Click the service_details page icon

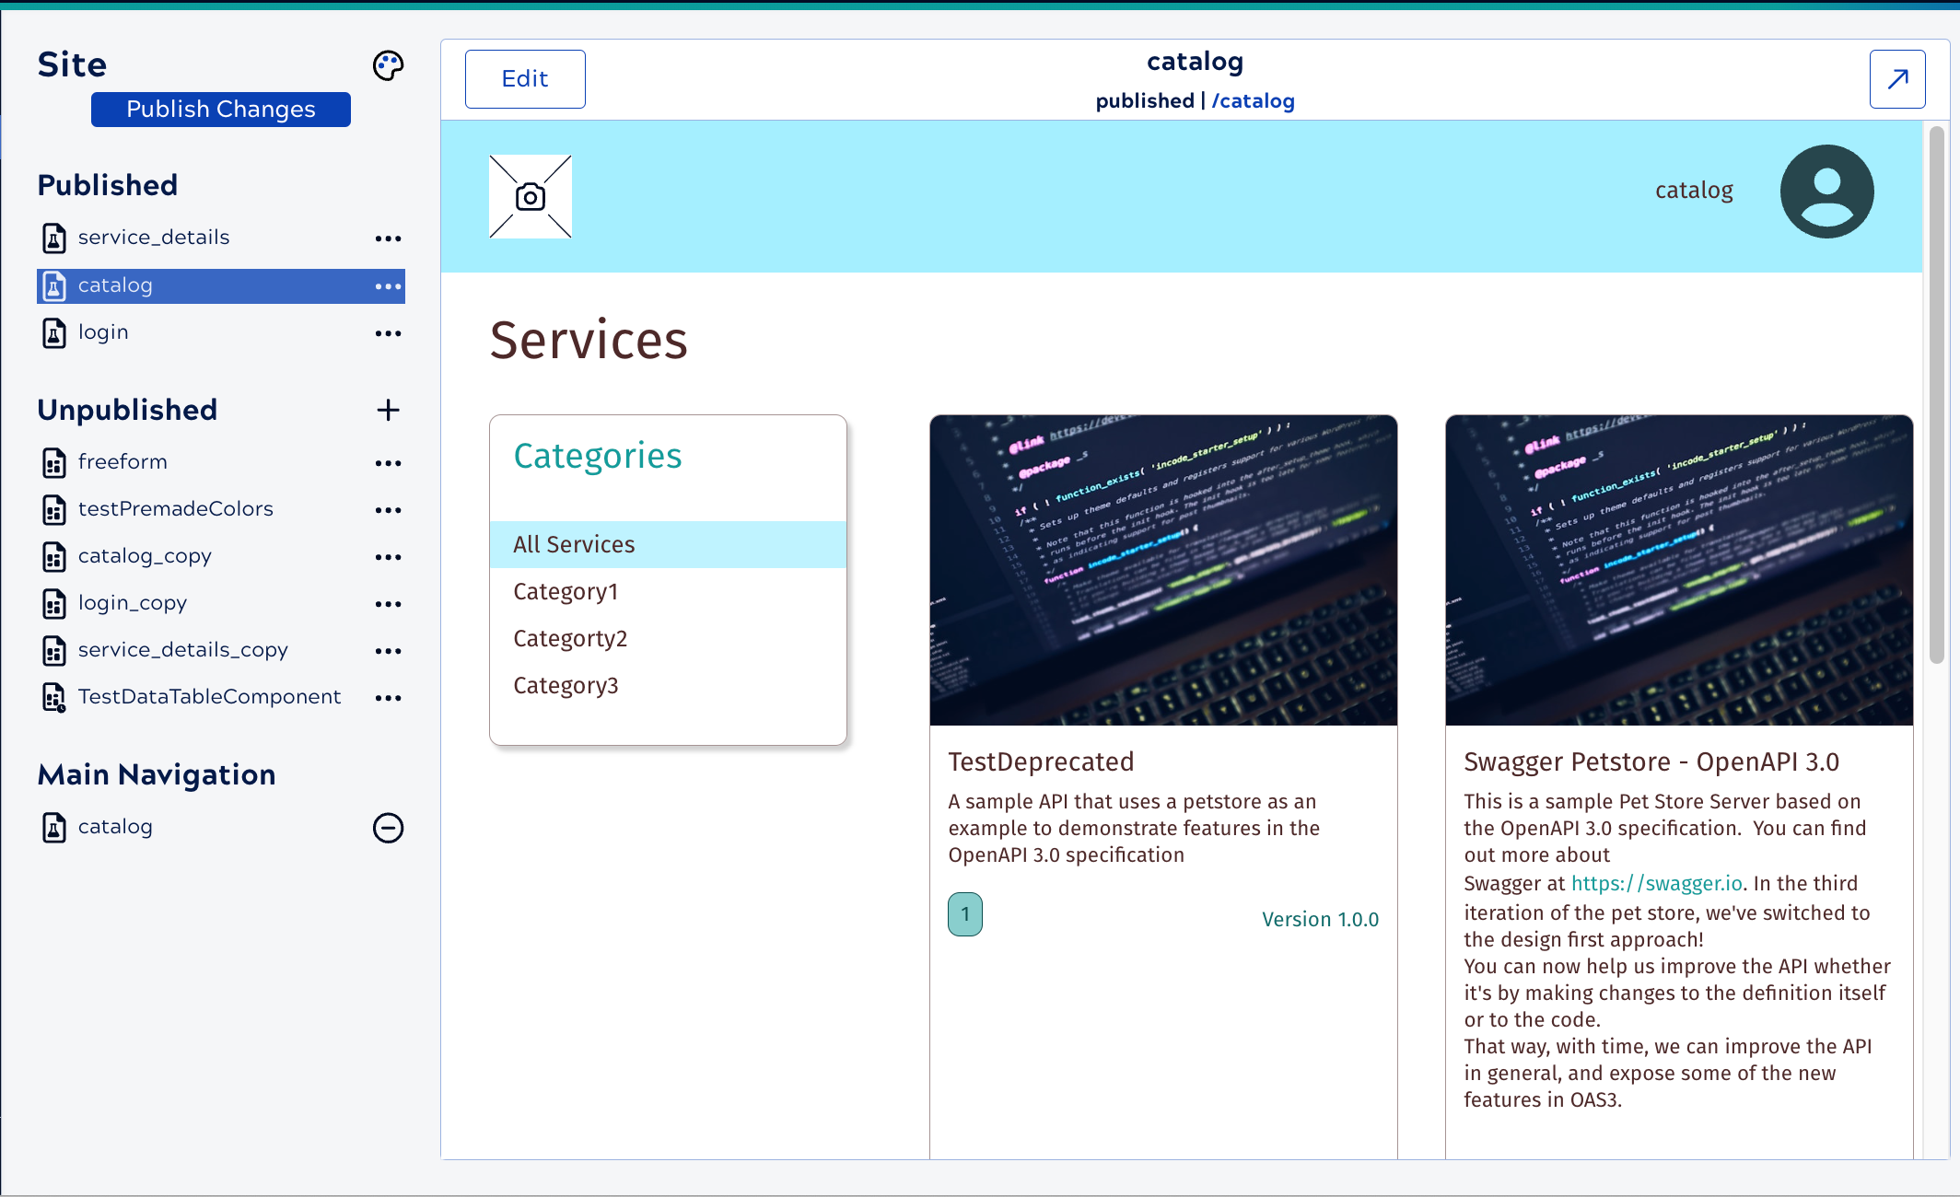pyautogui.click(x=54, y=238)
